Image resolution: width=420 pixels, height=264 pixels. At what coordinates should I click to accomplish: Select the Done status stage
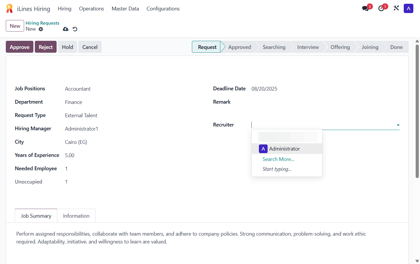point(396,47)
